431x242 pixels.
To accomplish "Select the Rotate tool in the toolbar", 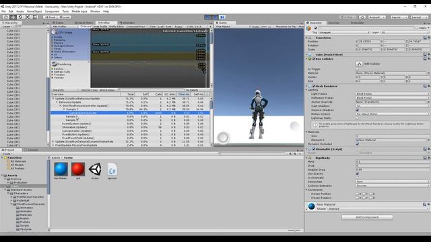I will pos(20,17).
